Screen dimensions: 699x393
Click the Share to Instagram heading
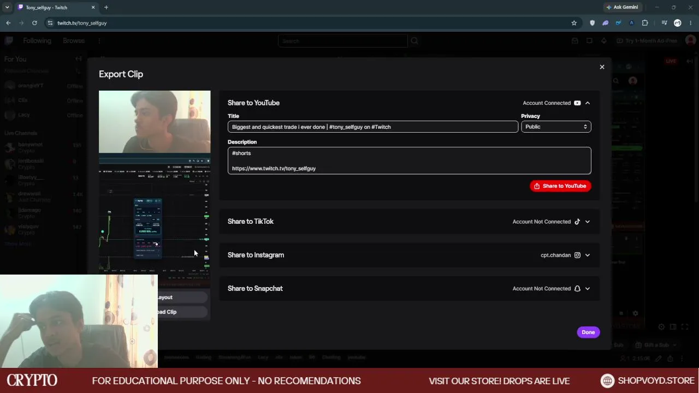click(256, 255)
